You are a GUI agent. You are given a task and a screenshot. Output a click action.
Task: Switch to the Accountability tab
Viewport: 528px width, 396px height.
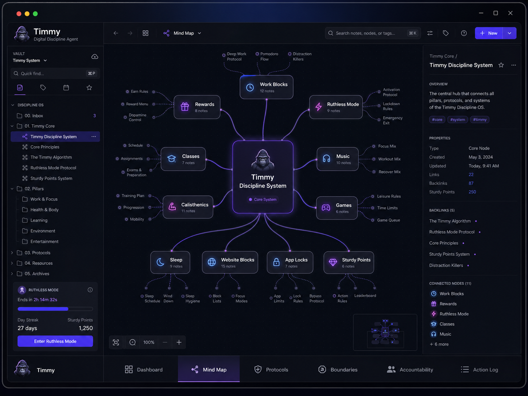pos(410,370)
